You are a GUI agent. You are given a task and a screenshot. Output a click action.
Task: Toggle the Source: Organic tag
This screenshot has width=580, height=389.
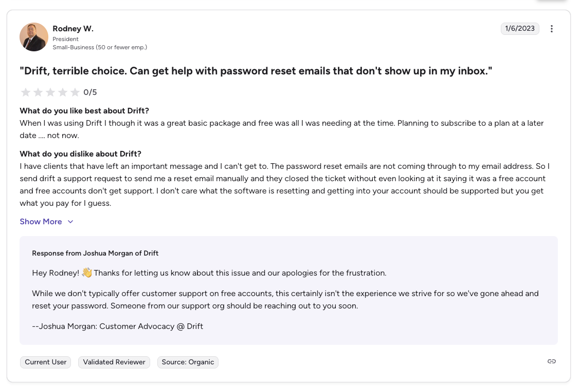[x=188, y=362]
